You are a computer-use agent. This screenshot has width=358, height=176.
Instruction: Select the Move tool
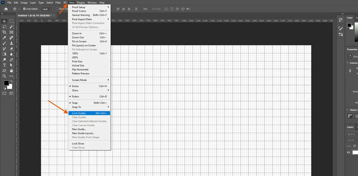5,21
